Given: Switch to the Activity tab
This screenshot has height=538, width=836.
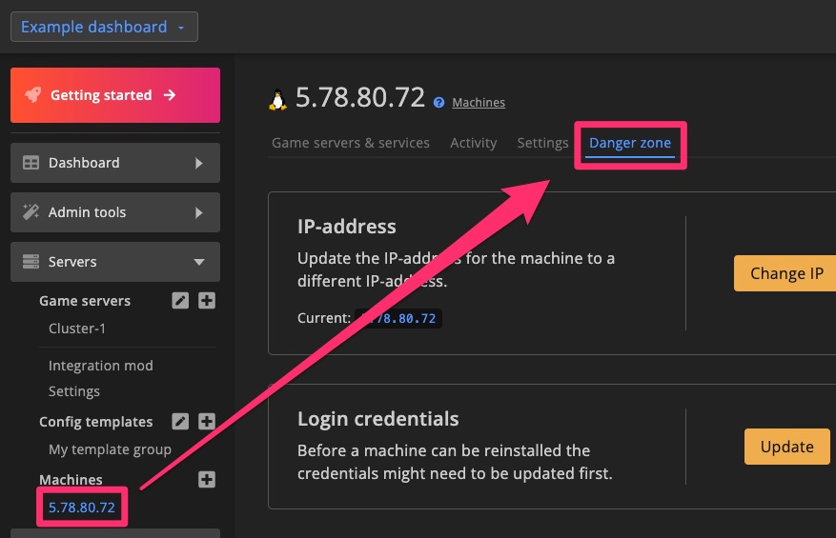Looking at the screenshot, I should point(473,143).
